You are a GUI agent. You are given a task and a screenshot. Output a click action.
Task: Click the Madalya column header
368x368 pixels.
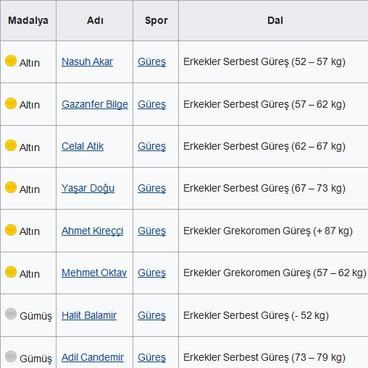click(28, 20)
